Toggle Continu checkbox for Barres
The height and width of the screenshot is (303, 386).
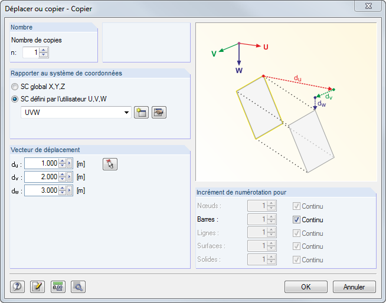(296, 220)
